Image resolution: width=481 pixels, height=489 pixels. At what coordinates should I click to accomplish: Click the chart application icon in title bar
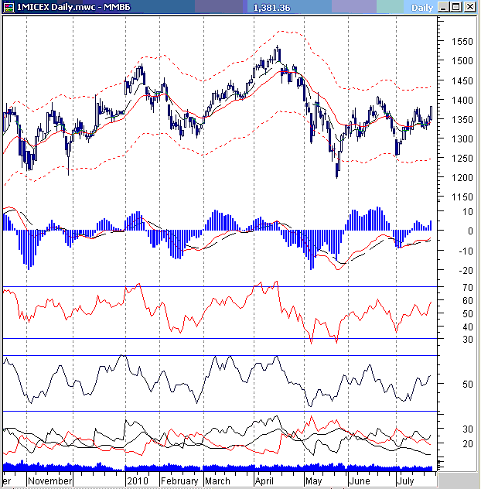9,7
